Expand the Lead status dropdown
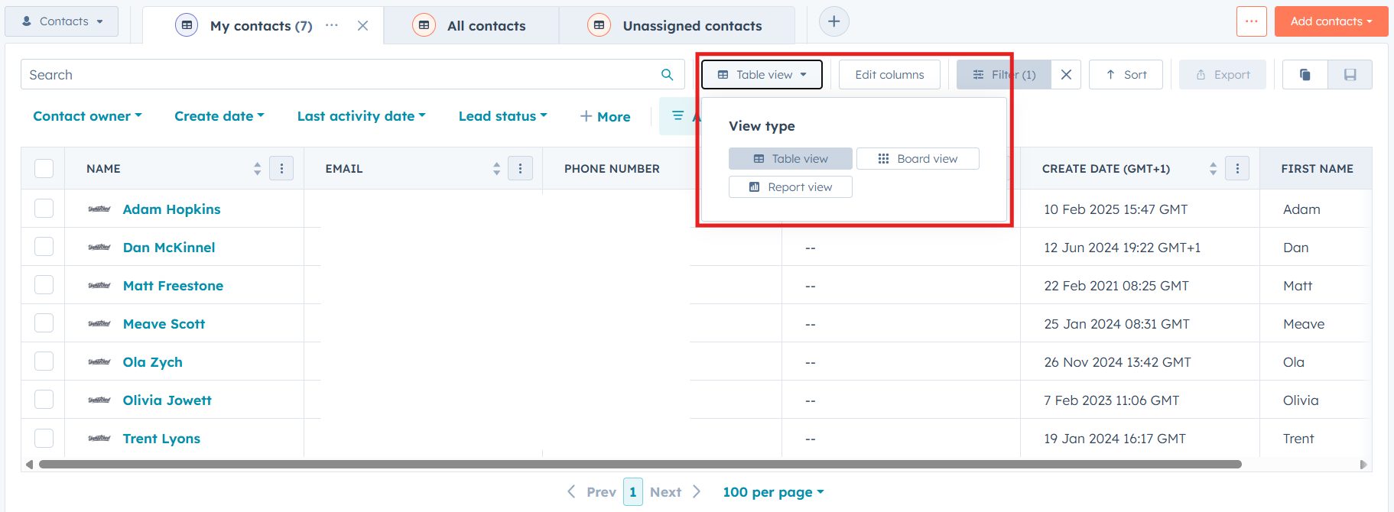 click(502, 115)
